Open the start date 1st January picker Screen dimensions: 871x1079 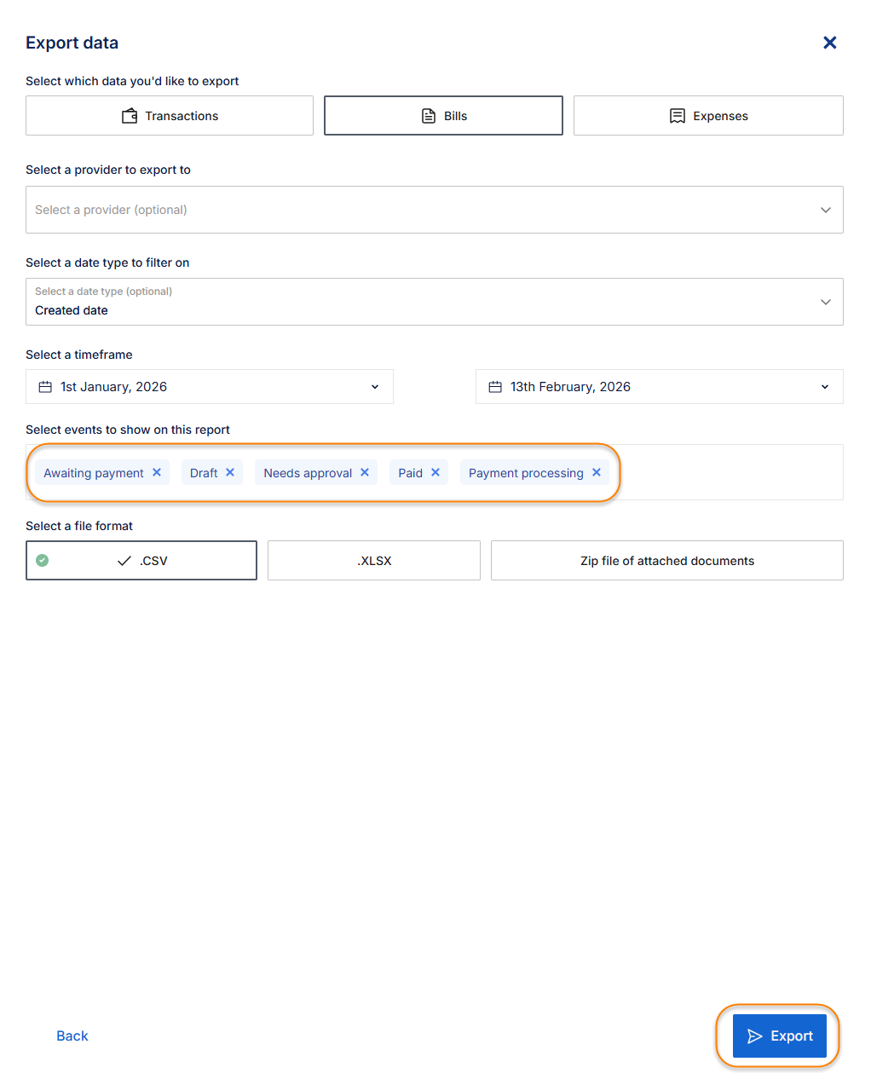[x=210, y=387]
